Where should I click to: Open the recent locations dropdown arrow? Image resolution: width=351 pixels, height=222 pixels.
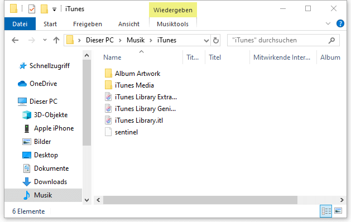coord(45,40)
